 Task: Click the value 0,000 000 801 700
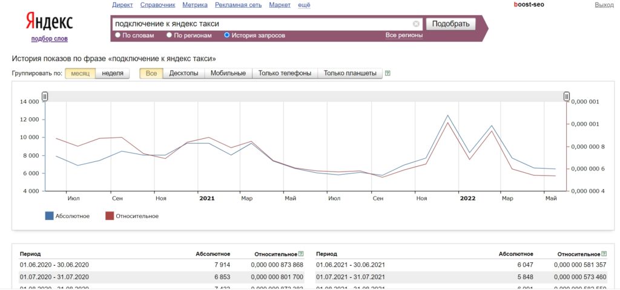pos(277,277)
